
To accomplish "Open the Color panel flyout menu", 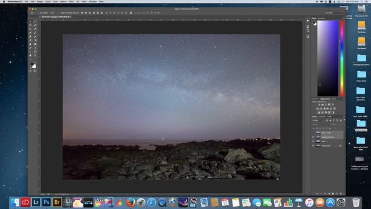I will click(344, 18).
